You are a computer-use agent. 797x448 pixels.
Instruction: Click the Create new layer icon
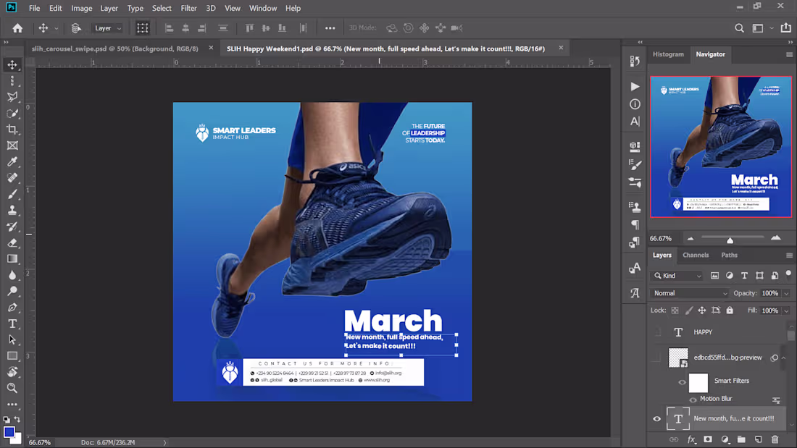758,439
